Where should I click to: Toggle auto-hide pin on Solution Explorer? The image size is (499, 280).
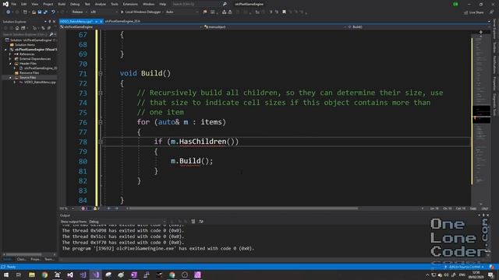(x=50, y=22)
